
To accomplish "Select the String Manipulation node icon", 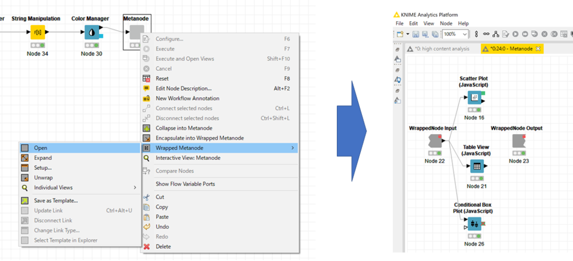I will click(x=37, y=32).
